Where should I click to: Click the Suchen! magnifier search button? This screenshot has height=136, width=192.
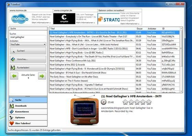point(28,51)
